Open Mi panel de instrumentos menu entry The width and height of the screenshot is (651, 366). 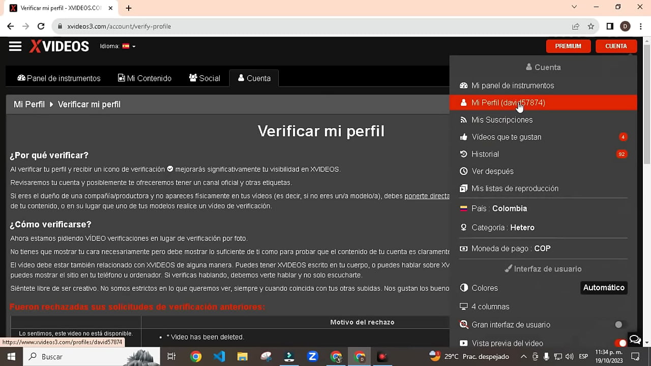(543, 85)
